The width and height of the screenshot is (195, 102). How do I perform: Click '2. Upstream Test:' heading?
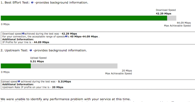14,50
